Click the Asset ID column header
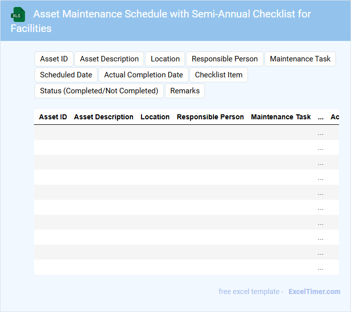The width and height of the screenshot is (351, 312). (x=53, y=117)
